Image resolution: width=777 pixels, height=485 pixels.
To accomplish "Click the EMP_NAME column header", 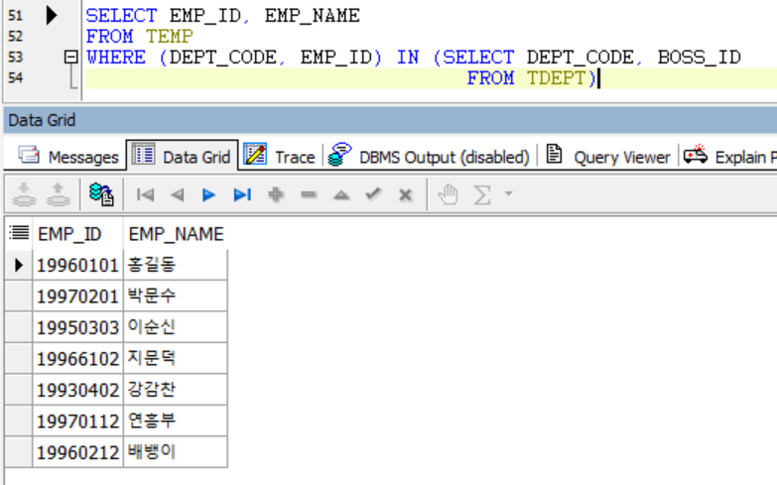I will [x=176, y=234].
